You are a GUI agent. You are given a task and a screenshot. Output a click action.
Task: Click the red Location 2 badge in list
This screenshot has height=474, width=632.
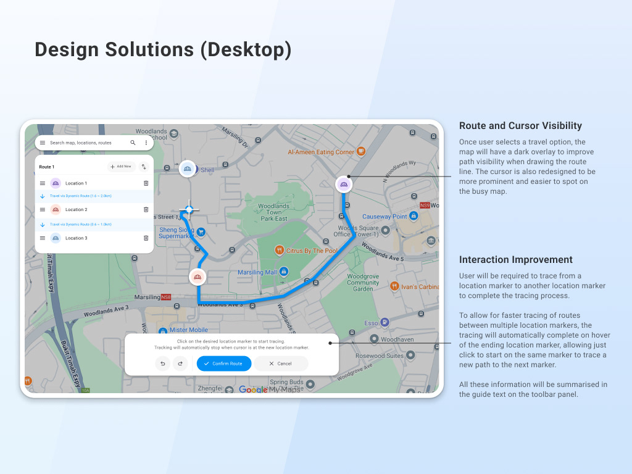click(56, 210)
